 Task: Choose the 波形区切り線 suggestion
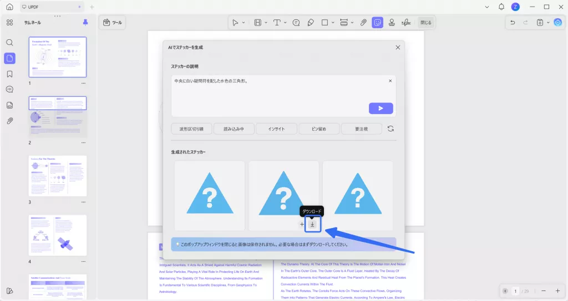click(x=191, y=128)
